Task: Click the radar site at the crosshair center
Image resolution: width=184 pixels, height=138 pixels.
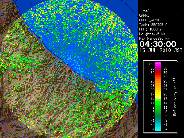Action: (69, 69)
